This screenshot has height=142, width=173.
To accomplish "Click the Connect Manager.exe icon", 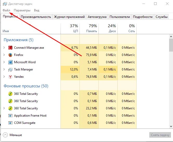I will (10, 48).
